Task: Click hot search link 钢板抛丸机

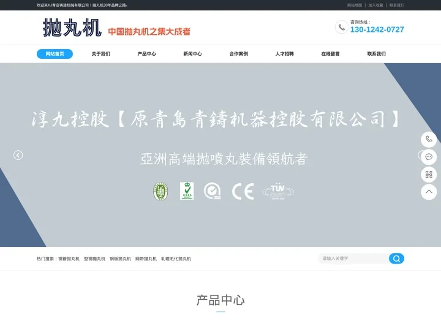Action: [x=121, y=259]
